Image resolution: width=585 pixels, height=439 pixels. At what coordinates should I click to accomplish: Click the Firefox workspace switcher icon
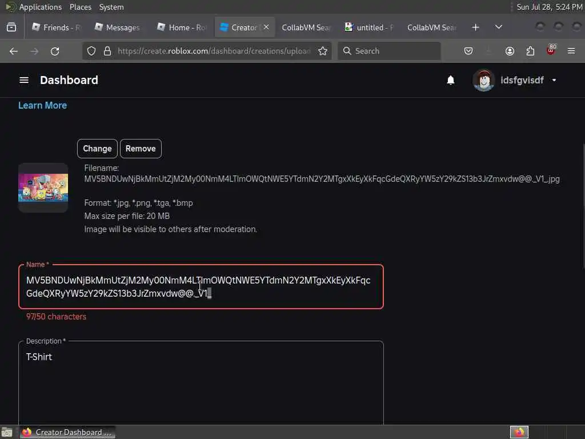point(519,432)
